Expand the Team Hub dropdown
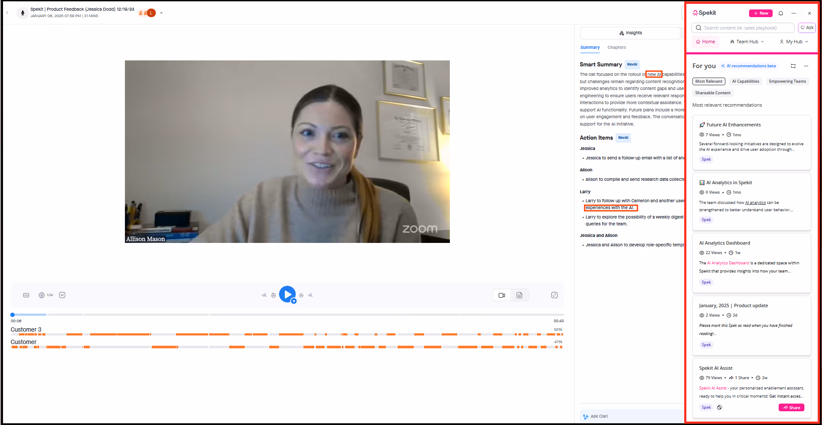 (x=747, y=42)
